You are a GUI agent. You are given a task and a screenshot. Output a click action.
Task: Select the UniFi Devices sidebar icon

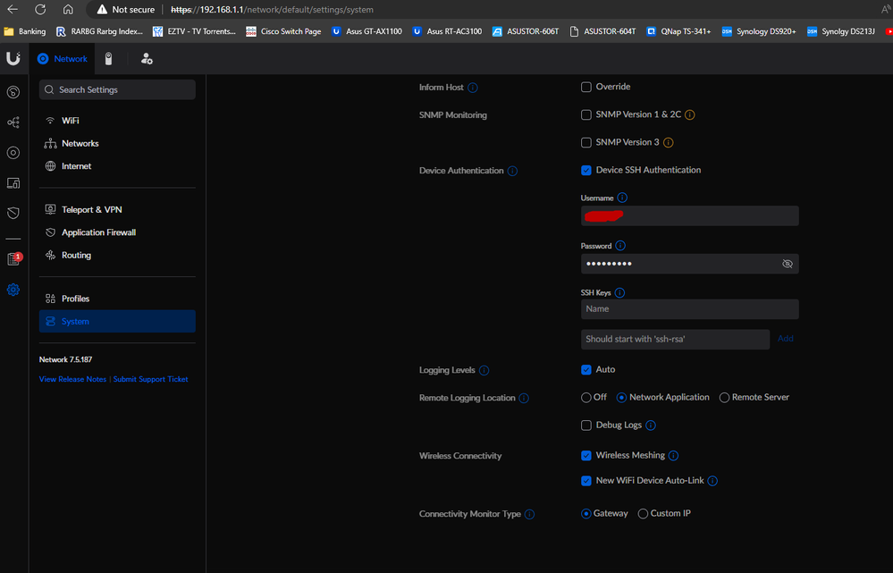[13, 153]
